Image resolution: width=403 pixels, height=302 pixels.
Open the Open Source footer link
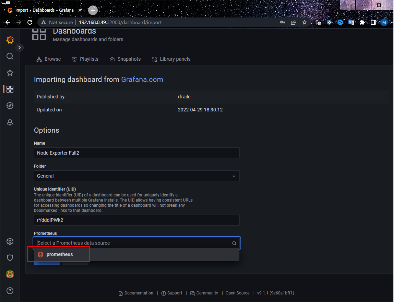coord(237,293)
